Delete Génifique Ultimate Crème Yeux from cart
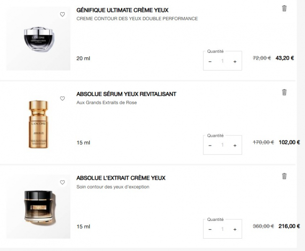Image resolution: width=305 pixels, height=251 pixels. 284,8
